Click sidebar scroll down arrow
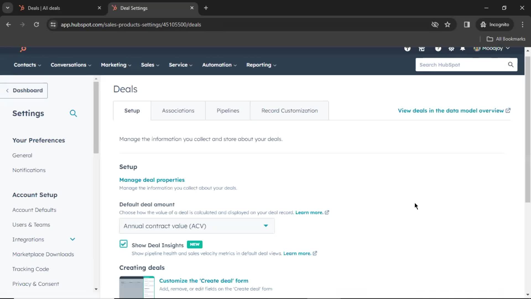The width and height of the screenshot is (531, 299). (x=96, y=289)
